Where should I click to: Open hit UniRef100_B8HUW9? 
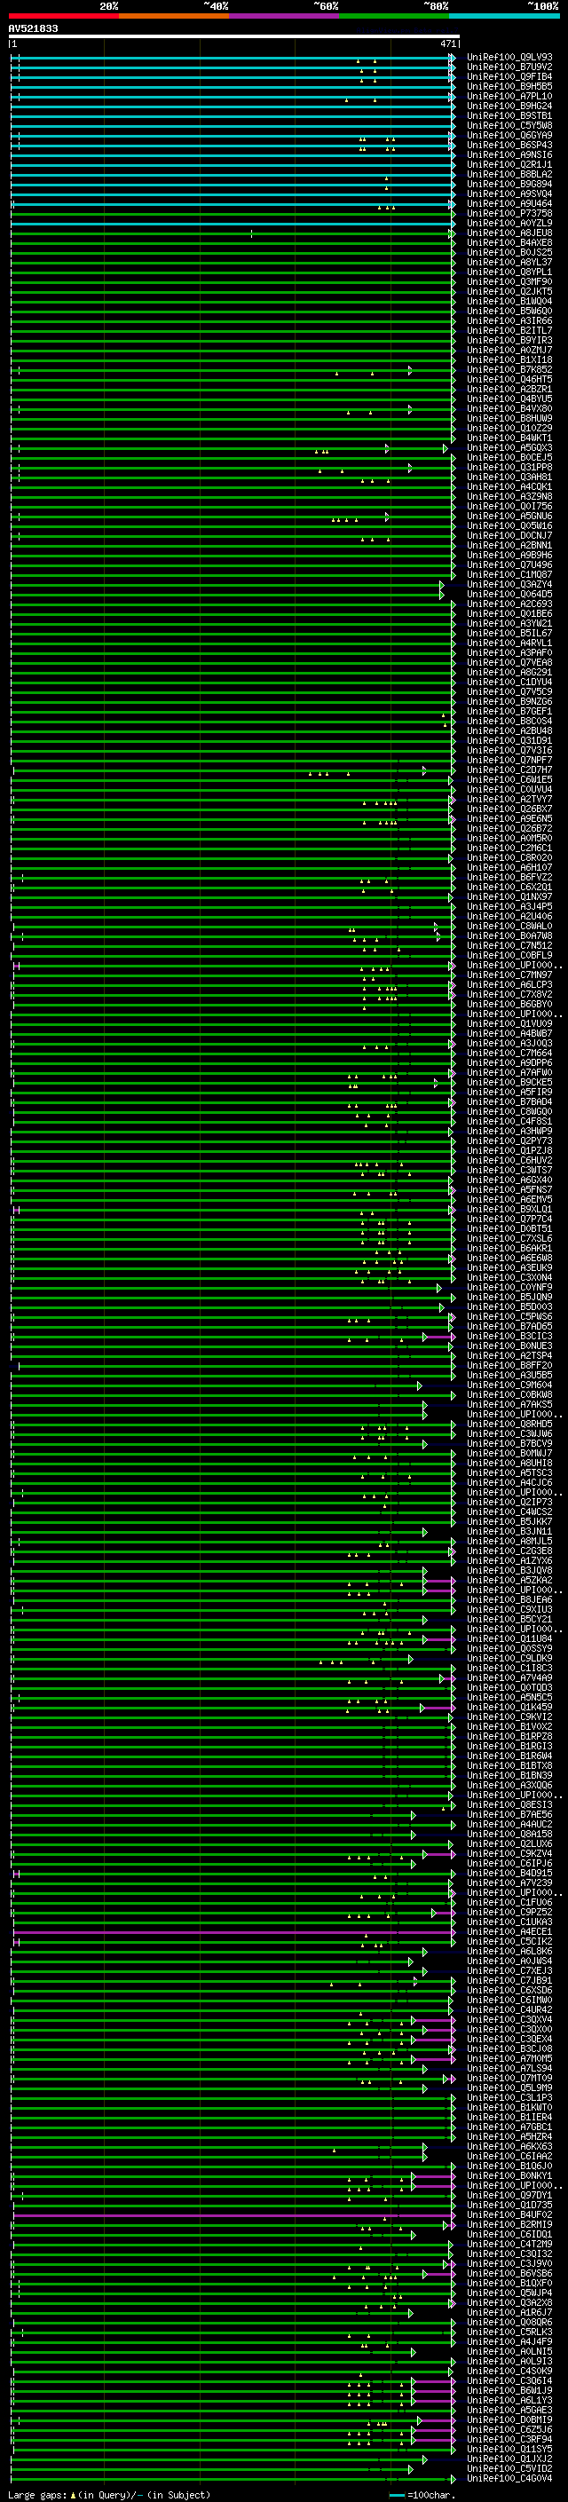tap(509, 418)
